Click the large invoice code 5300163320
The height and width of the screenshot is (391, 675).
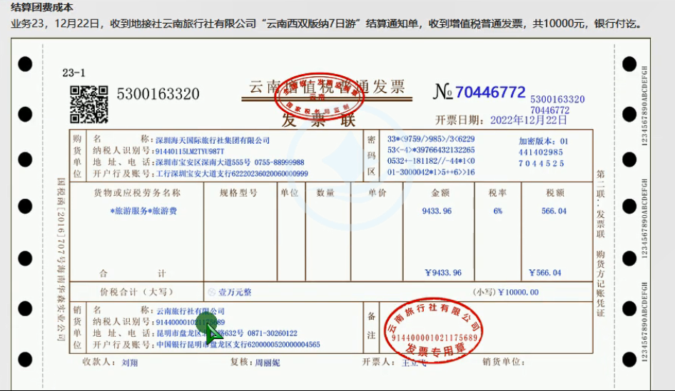pyautogui.click(x=158, y=95)
